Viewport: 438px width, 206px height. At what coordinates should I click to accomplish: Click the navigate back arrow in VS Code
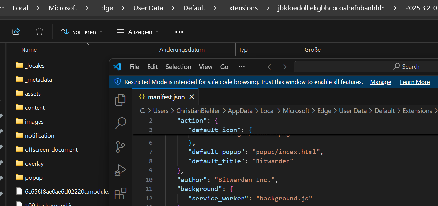tap(270, 67)
